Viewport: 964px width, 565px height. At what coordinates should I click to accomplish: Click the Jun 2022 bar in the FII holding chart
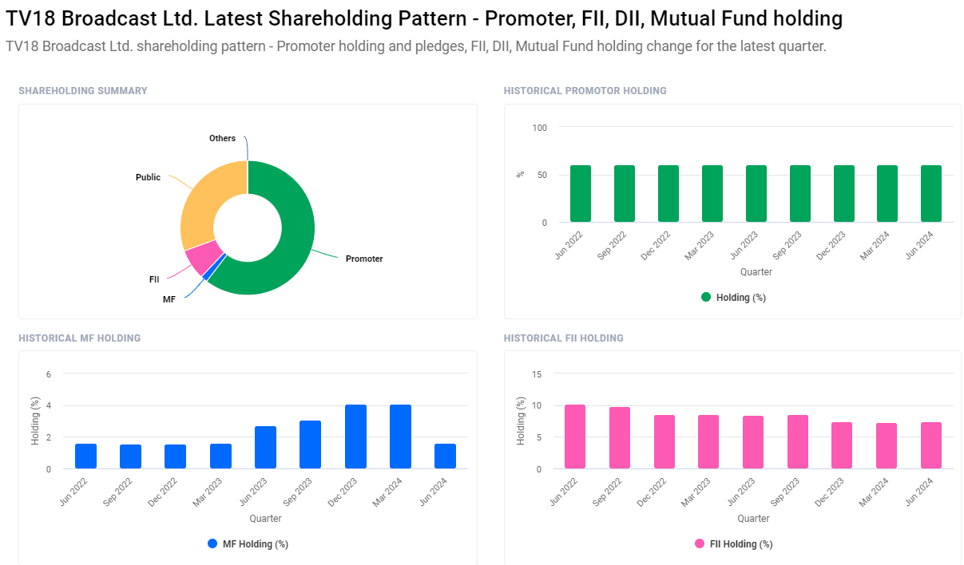point(575,437)
